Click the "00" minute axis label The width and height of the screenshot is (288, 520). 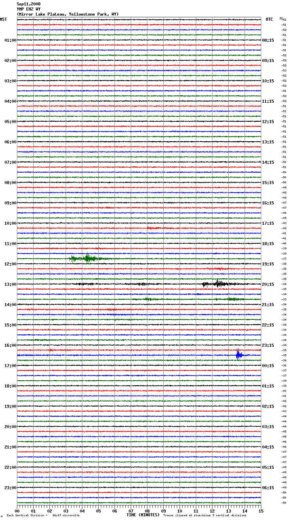[17, 511]
